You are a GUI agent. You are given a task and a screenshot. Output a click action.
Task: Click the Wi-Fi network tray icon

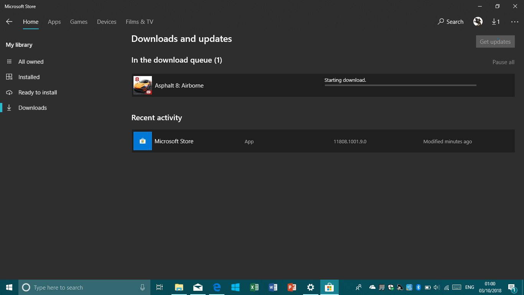pos(447,287)
